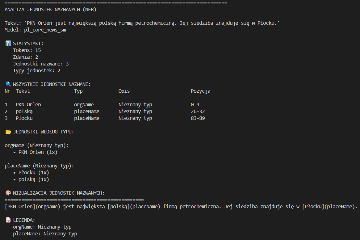
Task: Click position value '0-9'
Action: (195, 104)
